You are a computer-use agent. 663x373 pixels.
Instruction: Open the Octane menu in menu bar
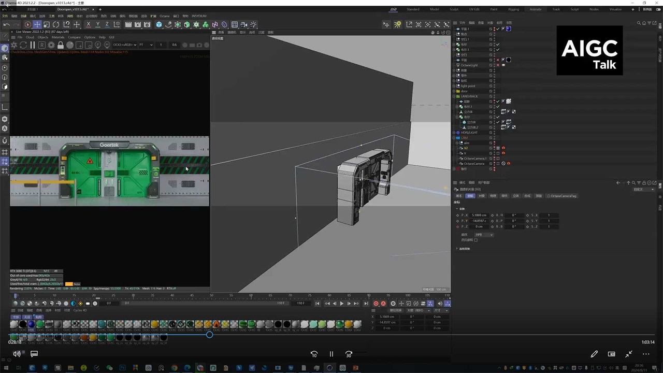coord(164,16)
